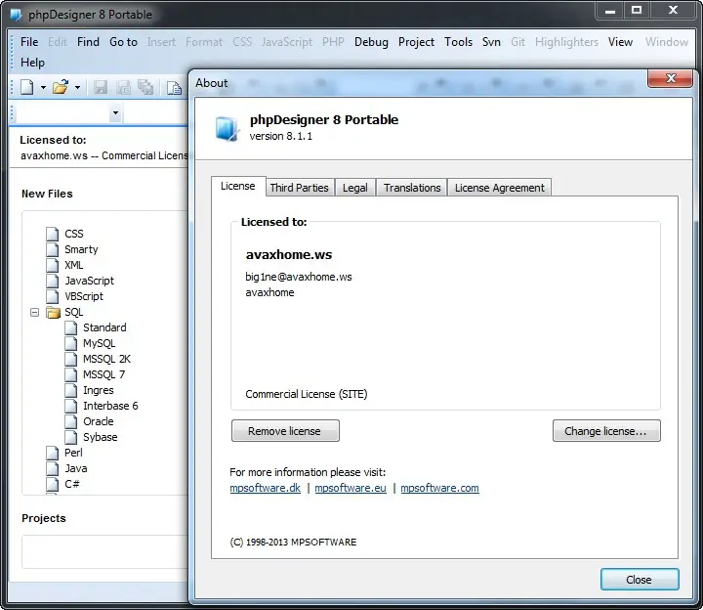This screenshot has height=610, width=703.
Task: Collapse the SQL folder node
Action: [34, 312]
